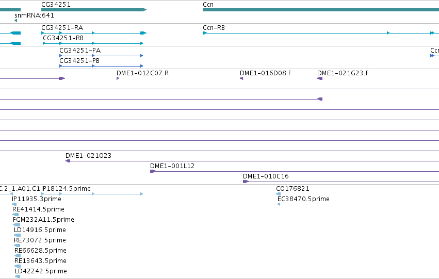Click the DME1-016D08.F label
Image resolution: width=439 pixels, height=279 pixels.
click(266, 73)
